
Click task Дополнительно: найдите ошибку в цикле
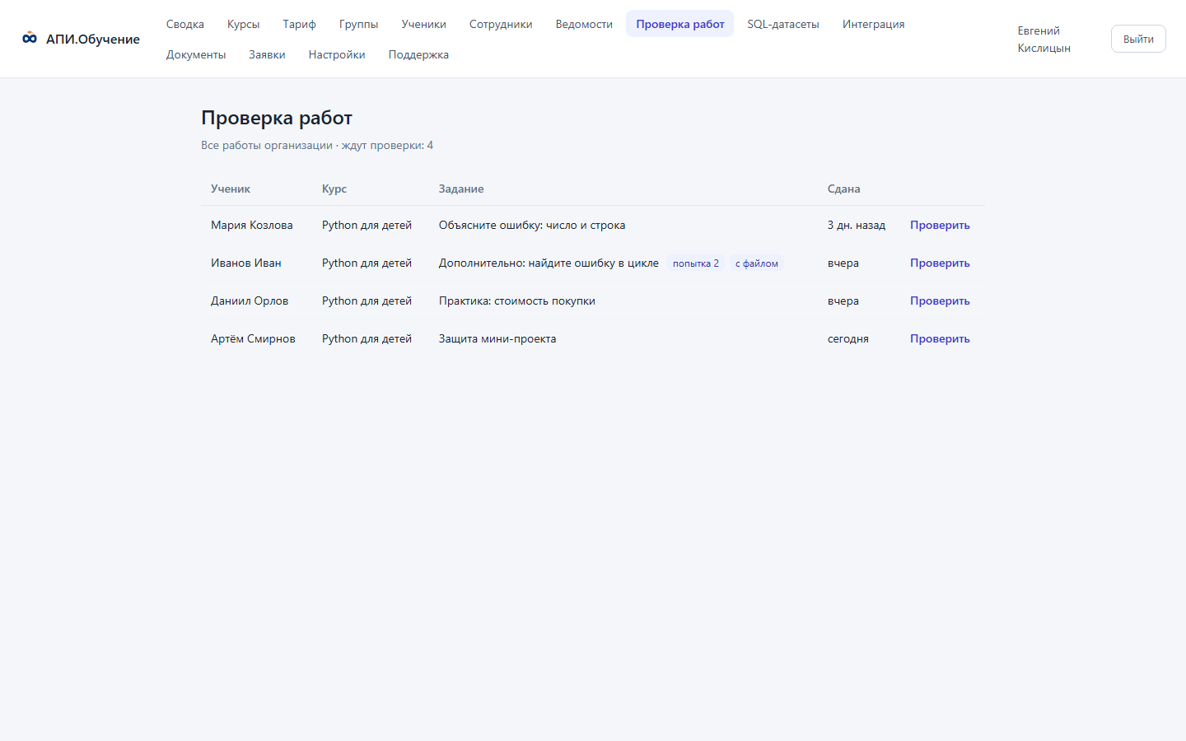(549, 263)
